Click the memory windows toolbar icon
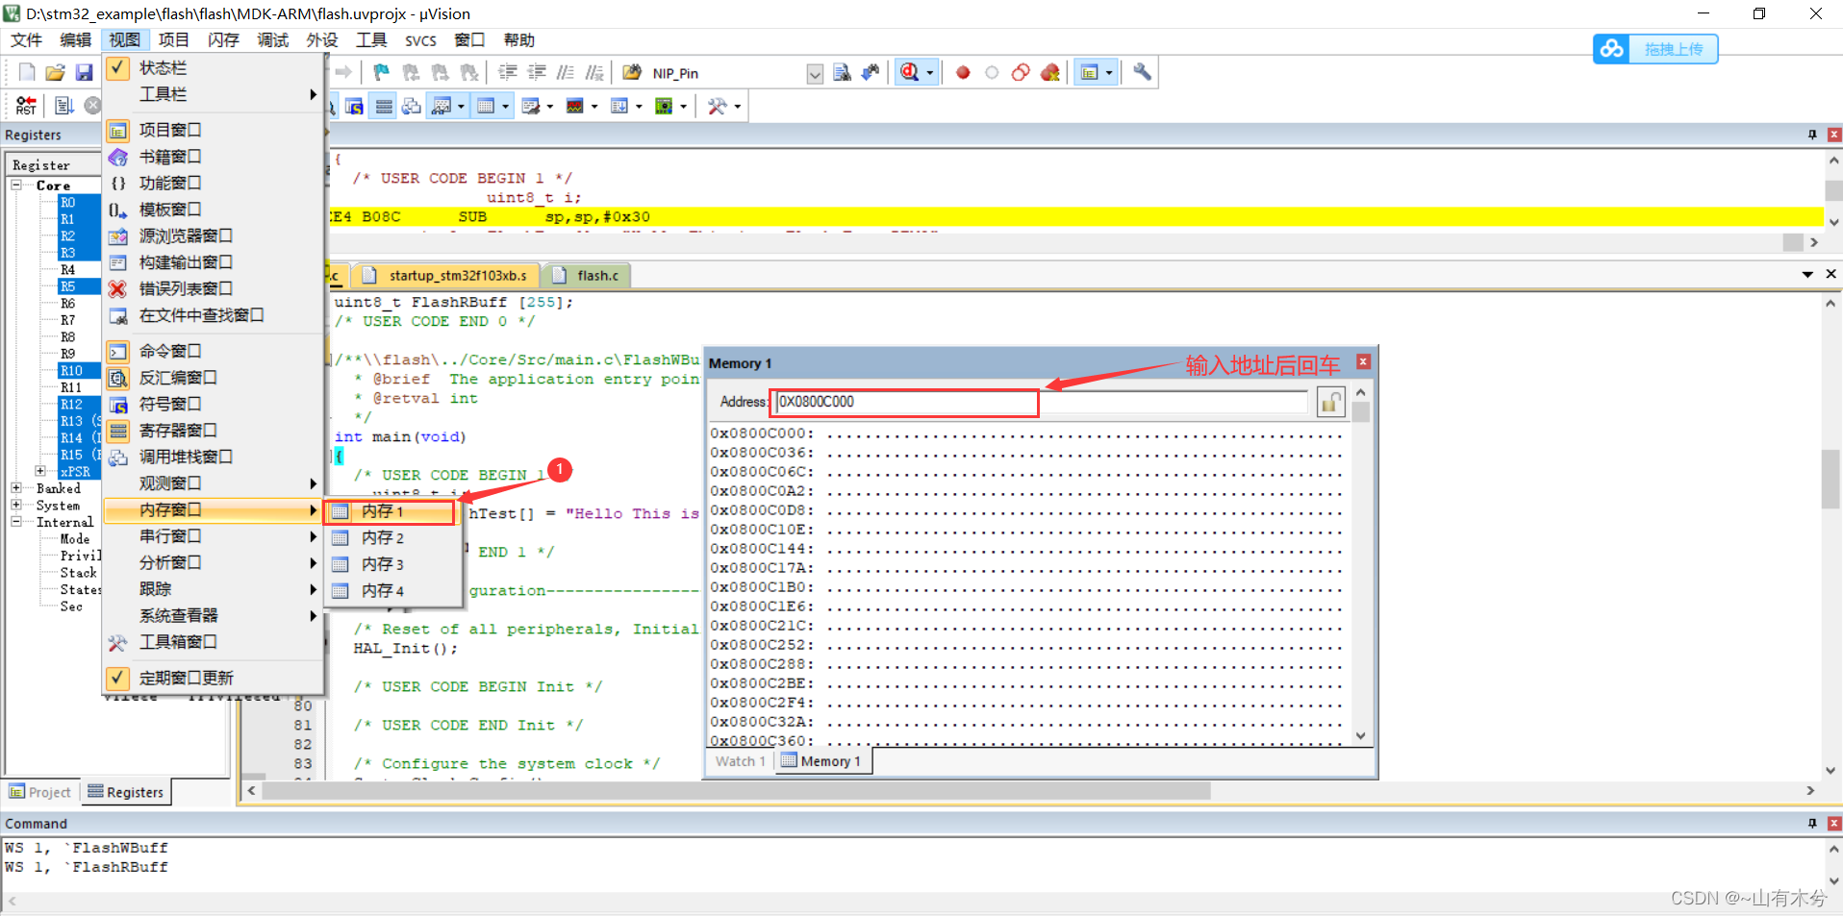1843x916 pixels. [x=486, y=106]
